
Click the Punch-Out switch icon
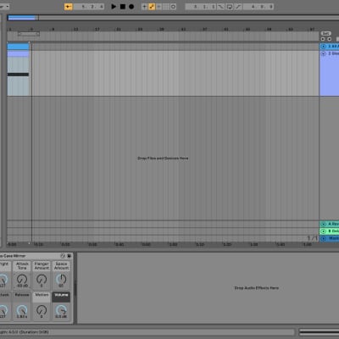tap(238, 7)
